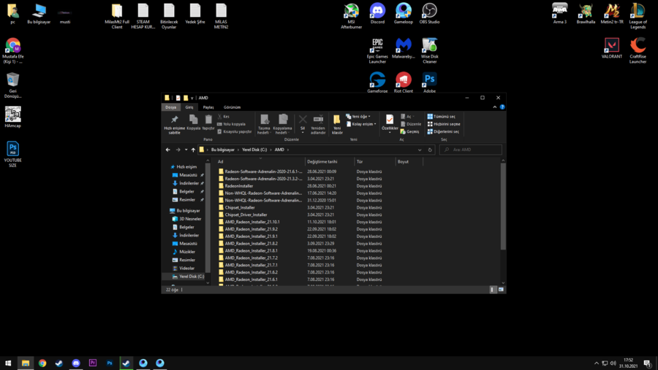
Task: Click the Kopyala icon in ribbon
Action: (x=193, y=120)
